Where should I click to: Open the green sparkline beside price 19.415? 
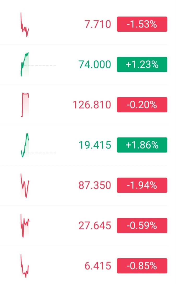tap(25, 145)
